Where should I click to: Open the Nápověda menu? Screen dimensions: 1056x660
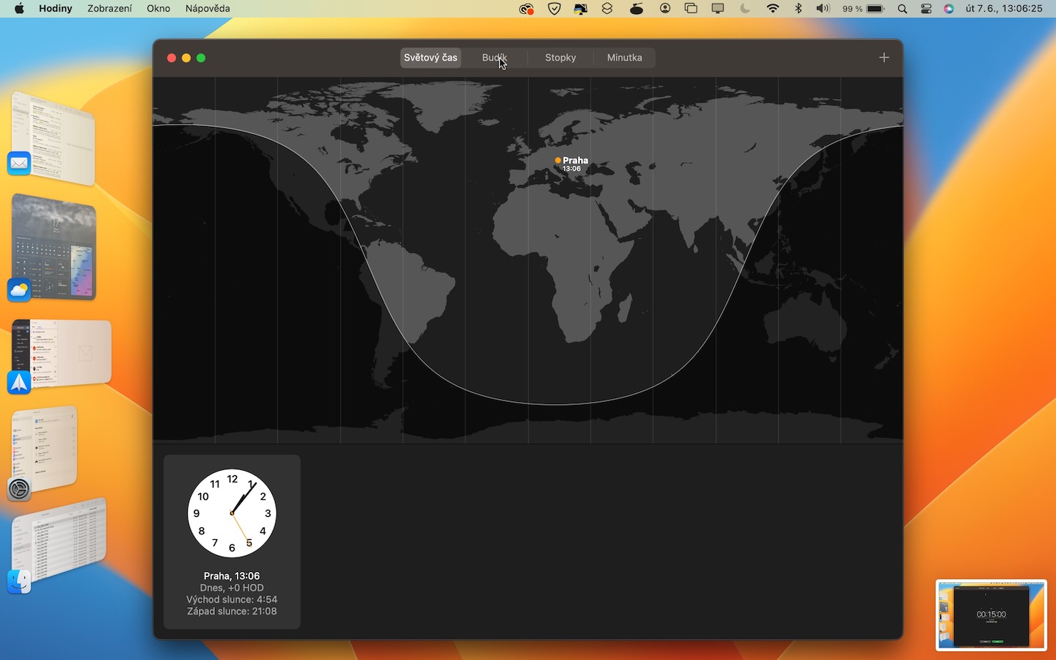click(x=208, y=9)
